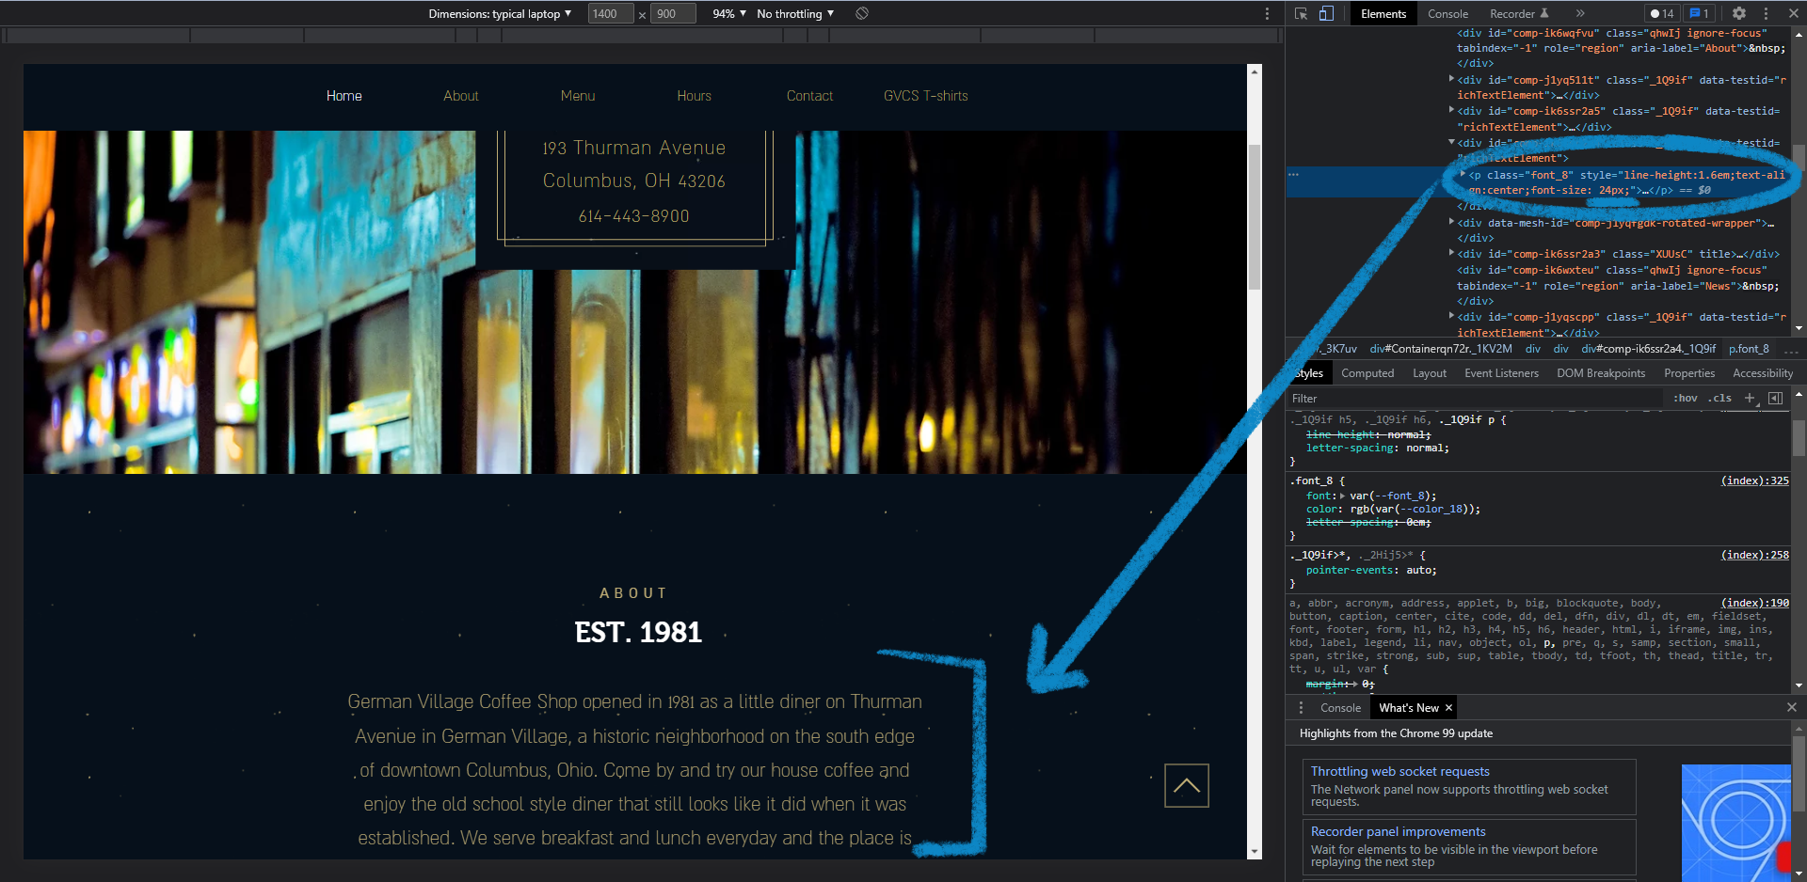Image resolution: width=1807 pixels, height=882 pixels.
Task: Click the phone number 614-443-8900
Action: click(633, 216)
